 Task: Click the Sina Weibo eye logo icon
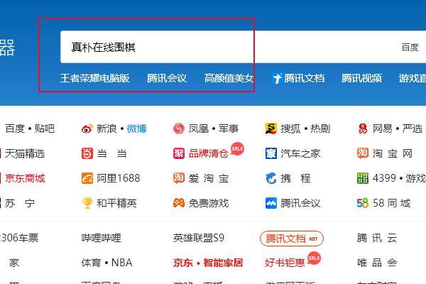[87, 129]
